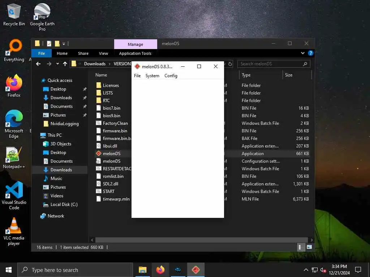Click the New Folder quick access icon
The width and height of the screenshot is (370, 277).
[57, 44]
